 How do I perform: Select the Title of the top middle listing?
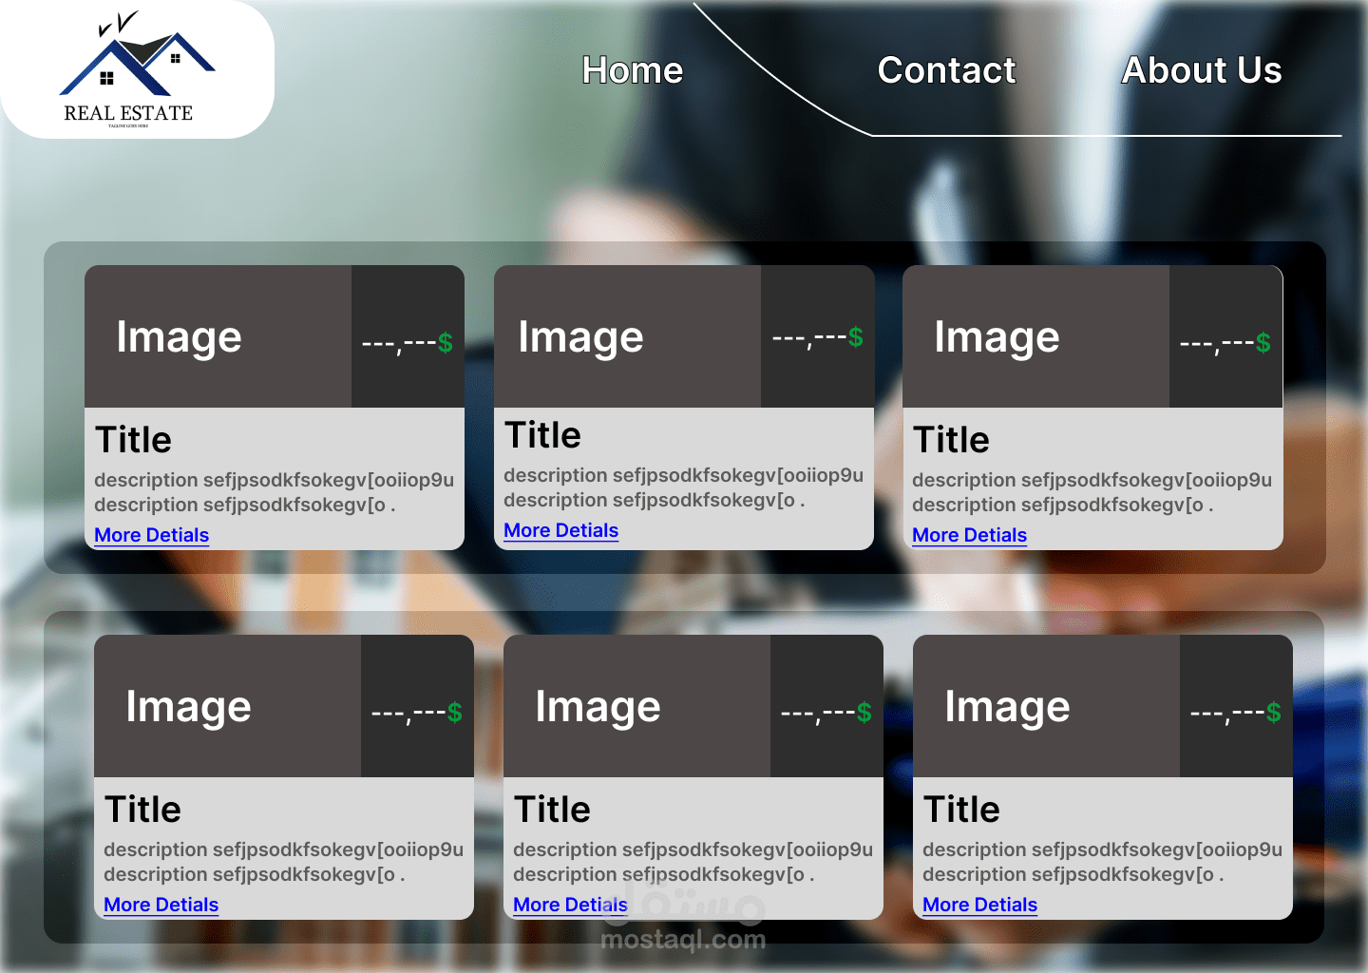[x=542, y=434]
